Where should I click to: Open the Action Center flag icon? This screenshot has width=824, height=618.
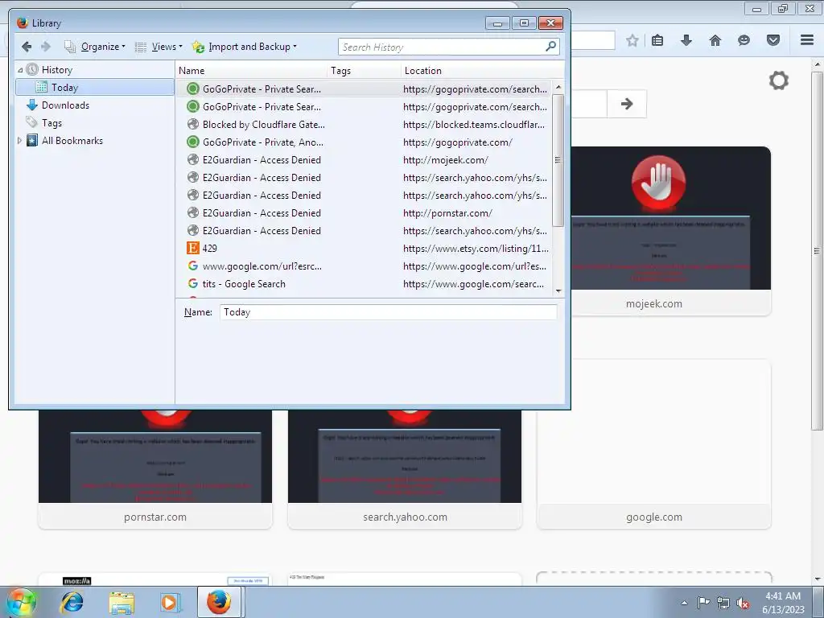[703, 603]
